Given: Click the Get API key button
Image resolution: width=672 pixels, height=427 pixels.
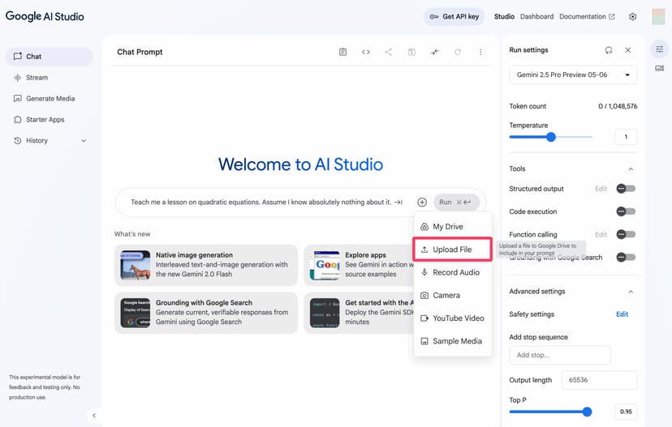Looking at the screenshot, I should click(454, 16).
